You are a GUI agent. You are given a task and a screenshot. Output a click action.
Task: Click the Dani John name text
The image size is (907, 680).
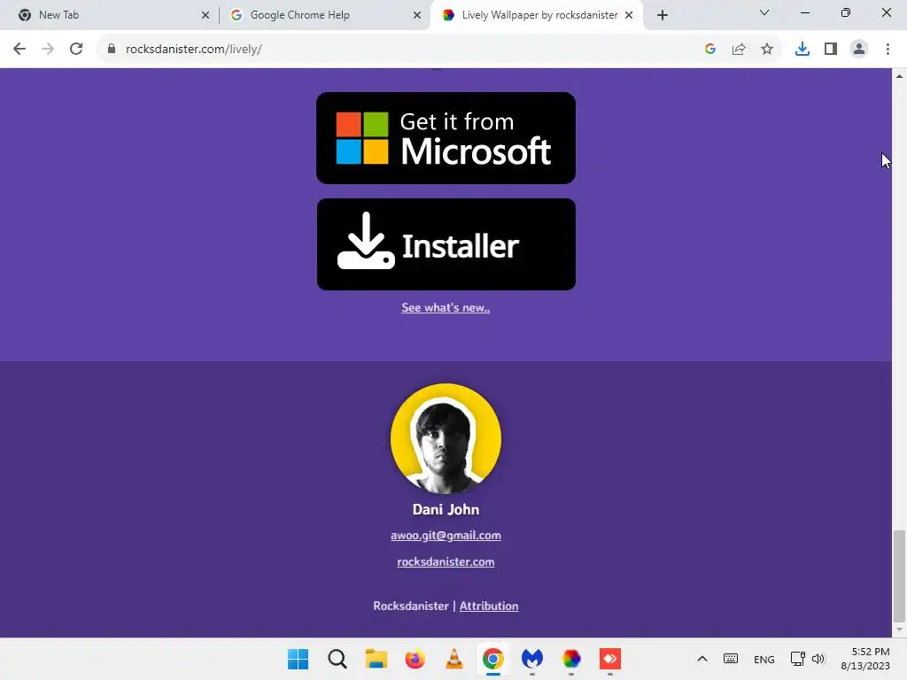click(x=446, y=509)
